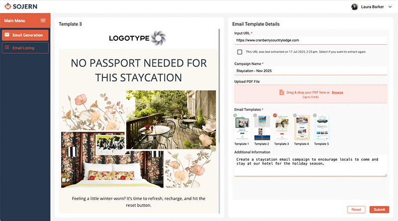Click Laura Barker's profile avatar
Viewport: 398px width, 221px height.
pyautogui.click(x=355, y=7)
